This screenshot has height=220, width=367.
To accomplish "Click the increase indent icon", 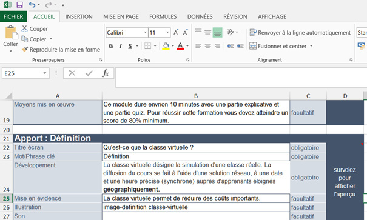I will pyautogui.click(x=240, y=46).
